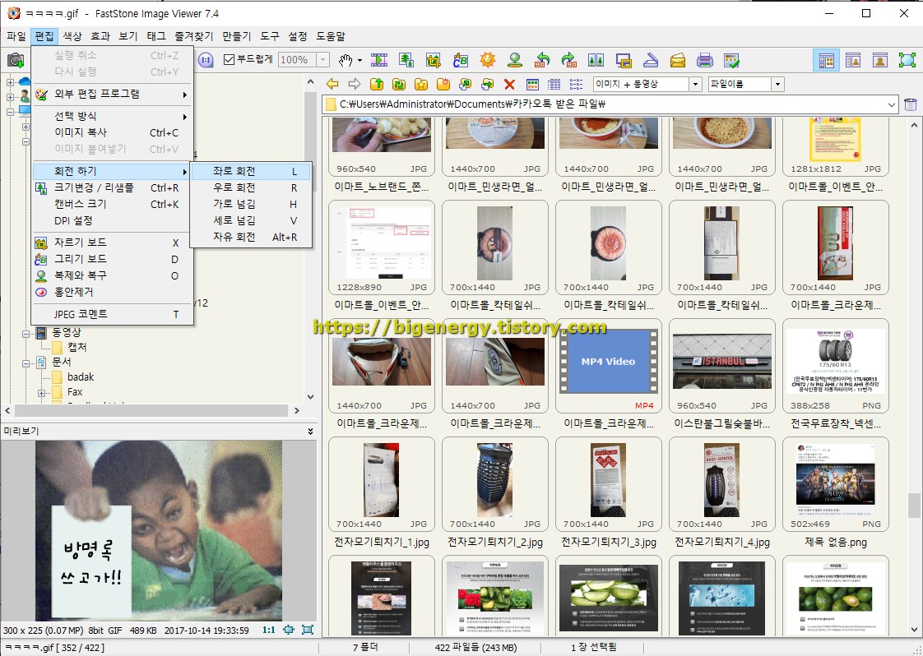Select 우로 회전 from submenu
Screen dimensions: 923x656
tap(252, 187)
